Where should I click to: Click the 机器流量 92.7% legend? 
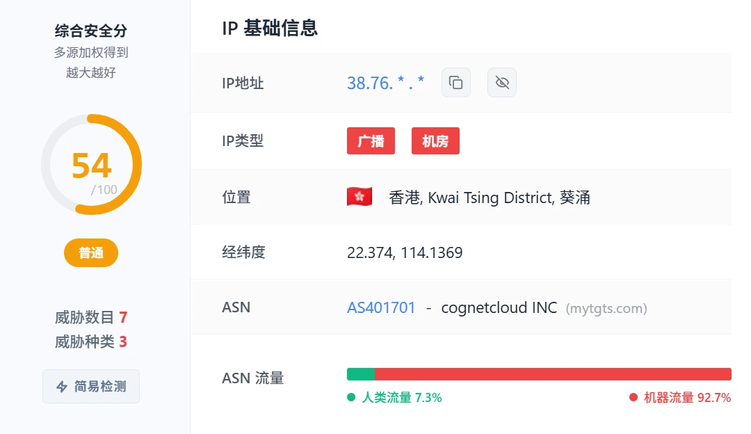680,398
